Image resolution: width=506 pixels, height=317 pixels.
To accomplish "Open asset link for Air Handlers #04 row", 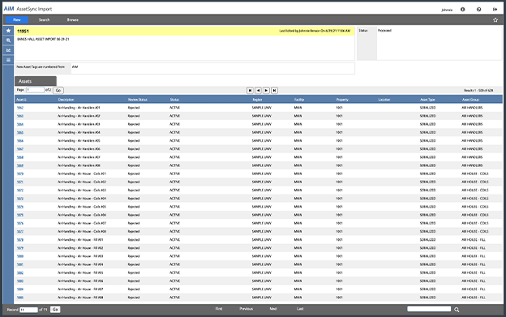I will tap(20, 132).
